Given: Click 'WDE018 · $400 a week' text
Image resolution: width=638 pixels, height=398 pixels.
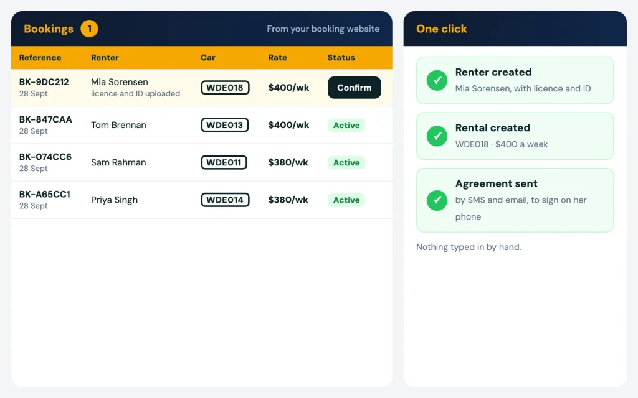Looking at the screenshot, I should pyautogui.click(x=502, y=144).
